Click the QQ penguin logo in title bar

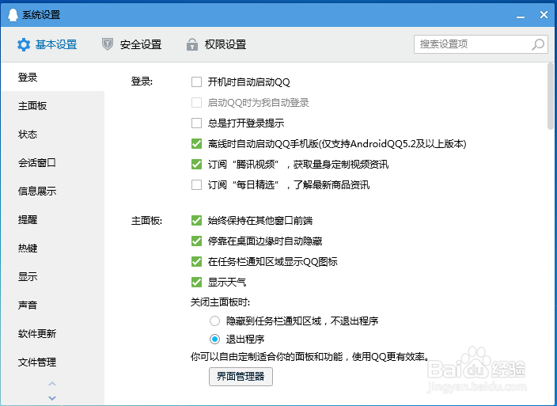tap(13, 14)
